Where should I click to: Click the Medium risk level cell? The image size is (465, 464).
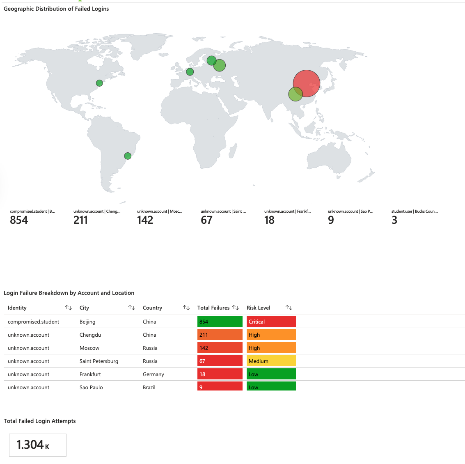(271, 361)
